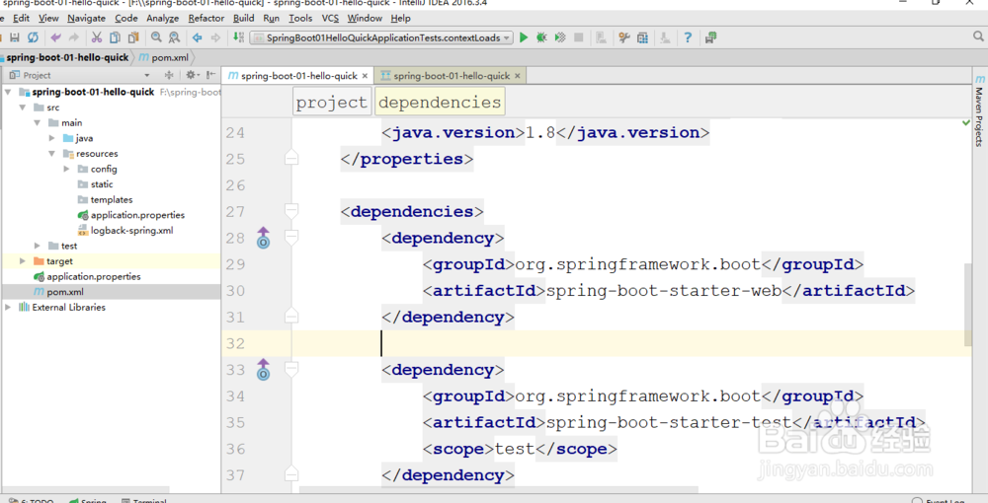This screenshot has height=503, width=988.
Task: Open Settings wrench icon
Action: click(x=623, y=37)
